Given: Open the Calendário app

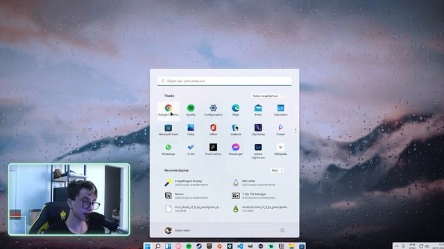Looking at the screenshot, I should (x=280, y=111).
